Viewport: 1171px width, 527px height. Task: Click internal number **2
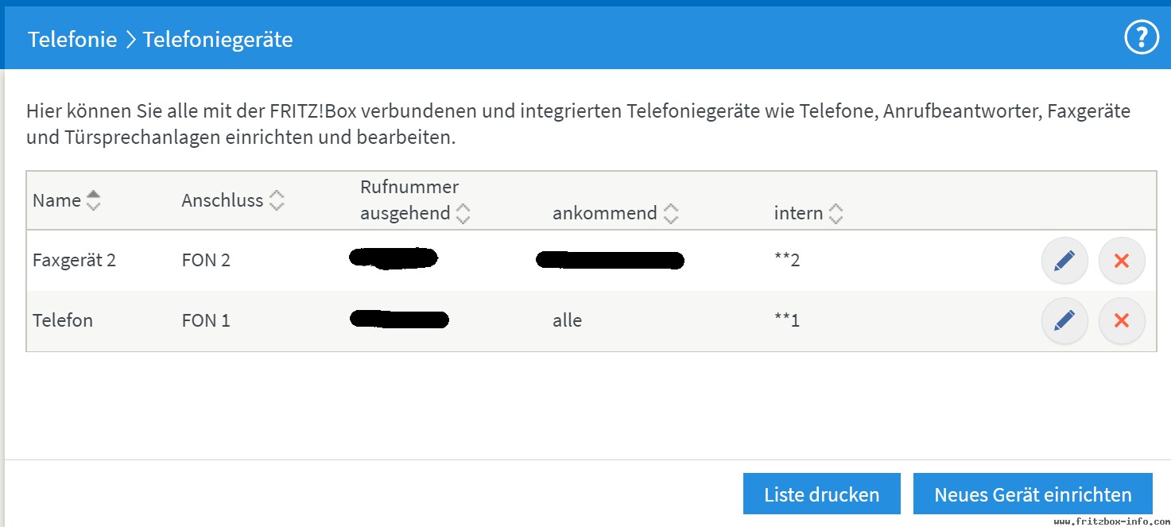[787, 260]
